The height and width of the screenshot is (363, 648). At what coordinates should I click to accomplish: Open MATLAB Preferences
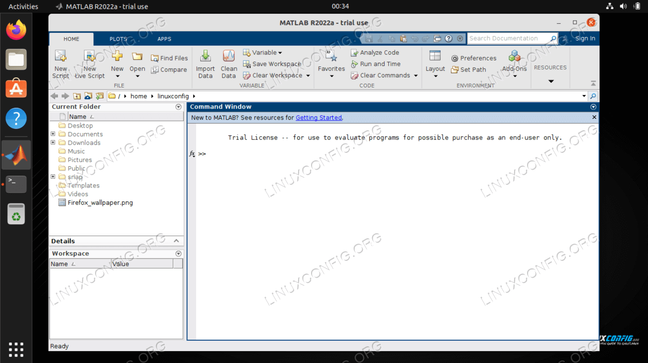coord(474,58)
